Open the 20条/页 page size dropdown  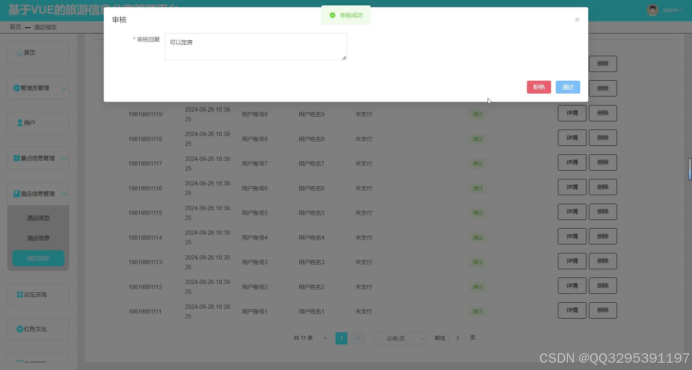pyautogui.click(x=400, y=338)
